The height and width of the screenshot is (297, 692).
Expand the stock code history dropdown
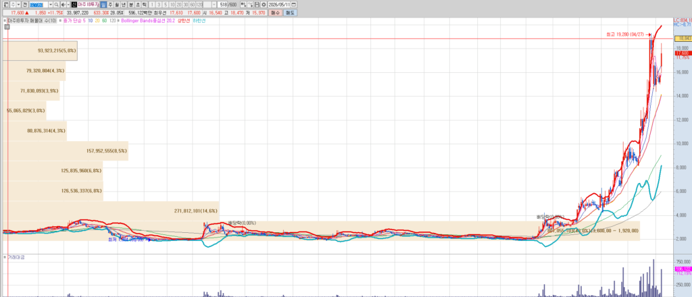click(x=50, y=5)
